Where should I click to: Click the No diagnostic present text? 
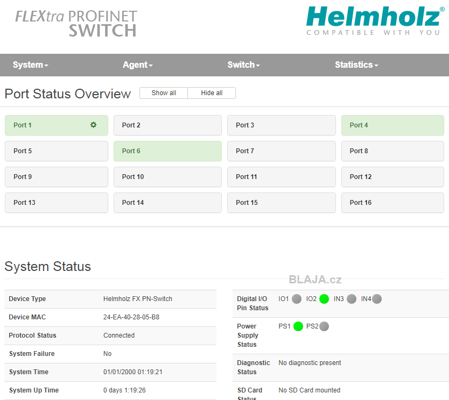point(310,363)
